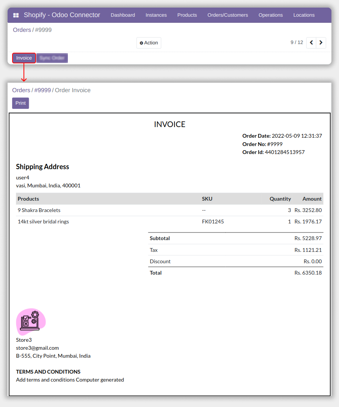Image resolution: width=339 pixels, height=407 pixels.
Task: Click SKU value FK01245
Action: point(213,222)
